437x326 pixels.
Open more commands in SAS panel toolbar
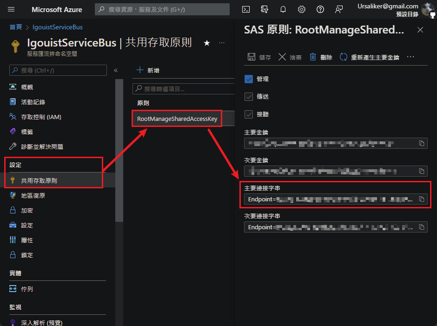pyautogui.click(x=411, y=57)
